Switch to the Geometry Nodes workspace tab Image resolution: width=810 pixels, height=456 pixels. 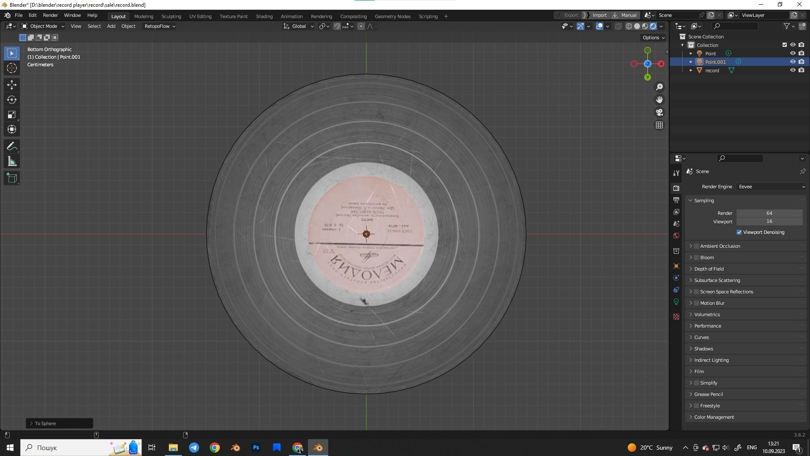tap(393, 16)
